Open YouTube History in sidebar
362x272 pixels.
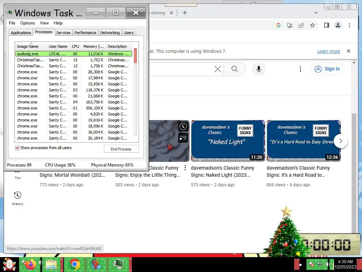coord(18,198)
